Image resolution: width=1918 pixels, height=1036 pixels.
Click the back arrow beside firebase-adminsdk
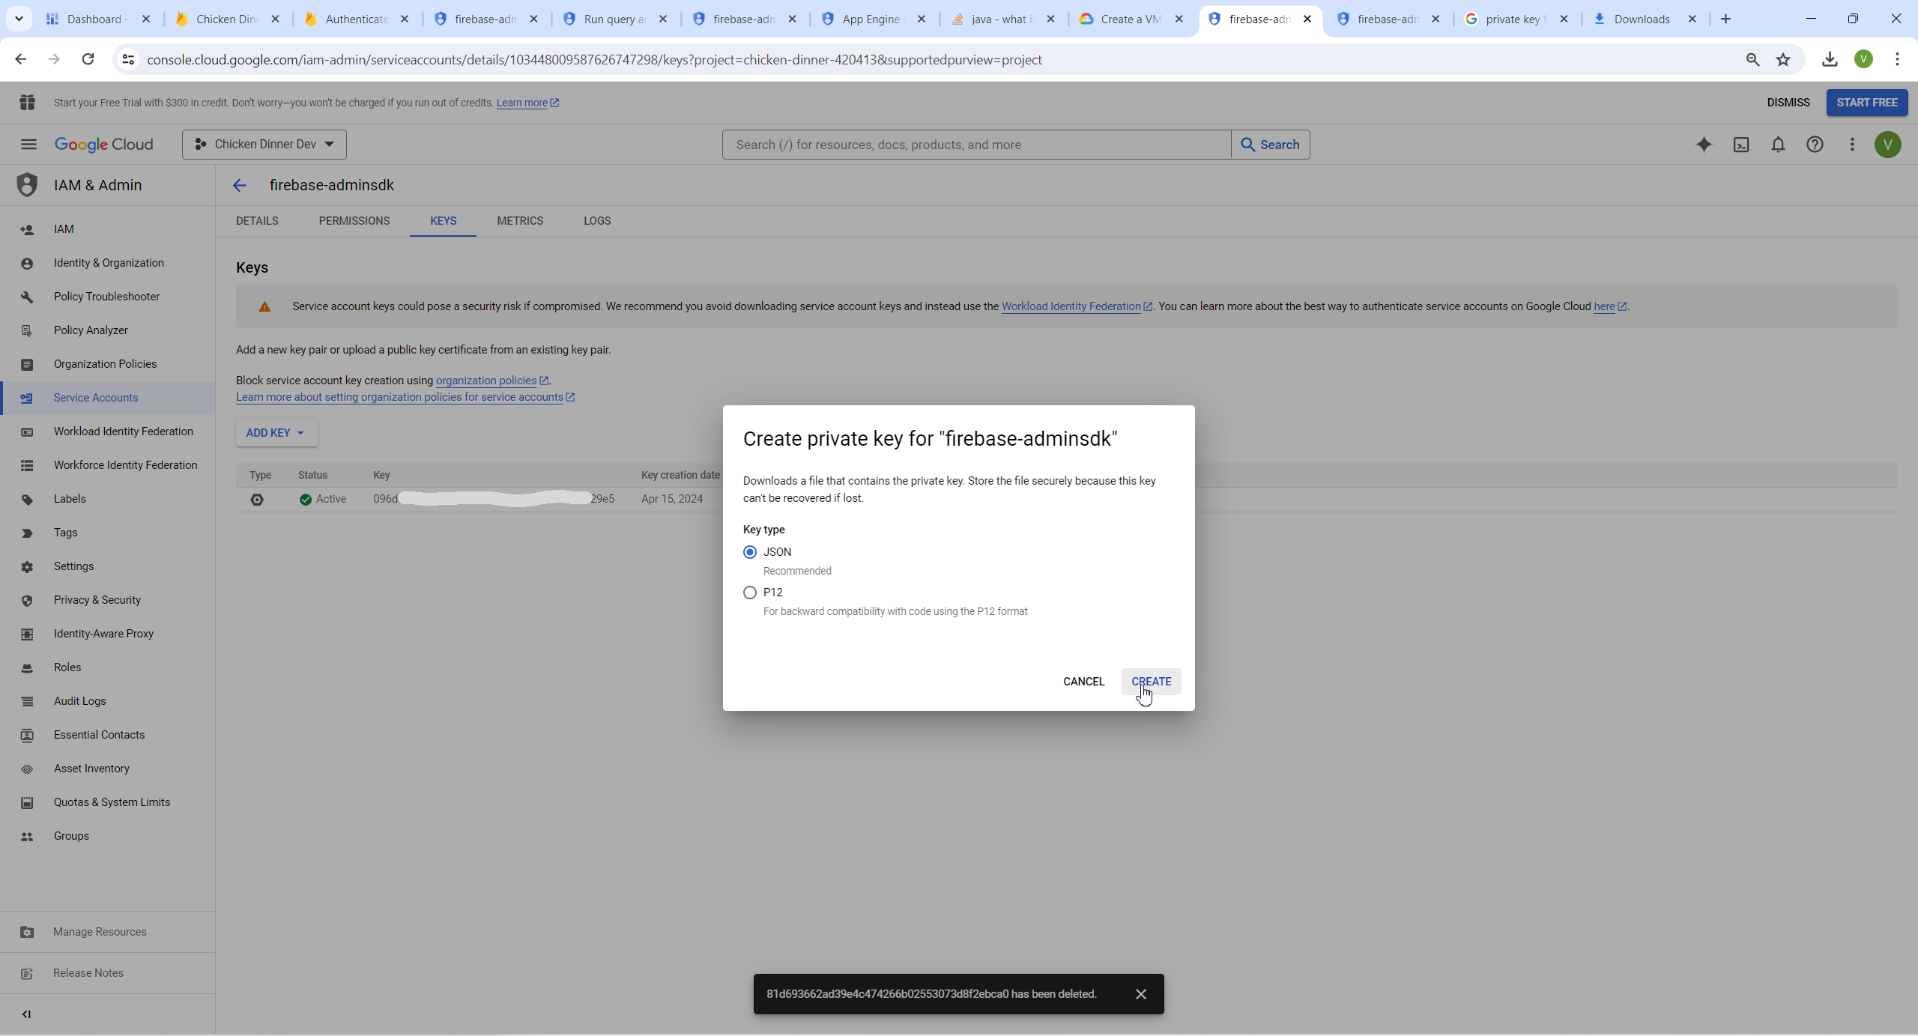[x=239, y=185]
